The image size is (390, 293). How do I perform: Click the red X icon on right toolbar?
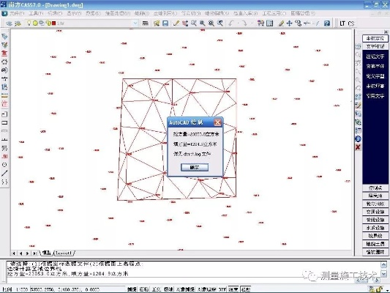(x=358, y=147)
